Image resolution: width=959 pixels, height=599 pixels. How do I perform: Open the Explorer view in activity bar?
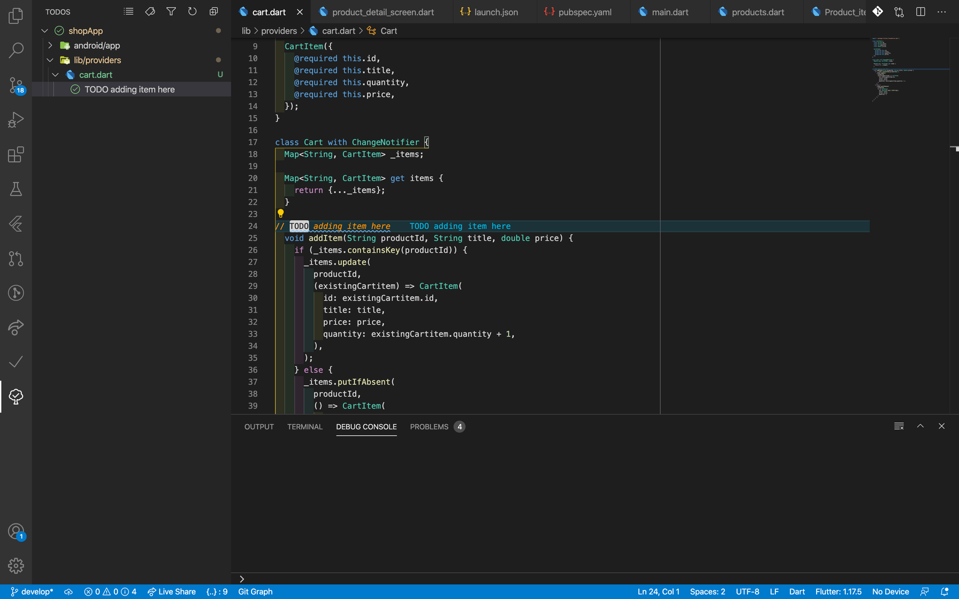point(16,16)
